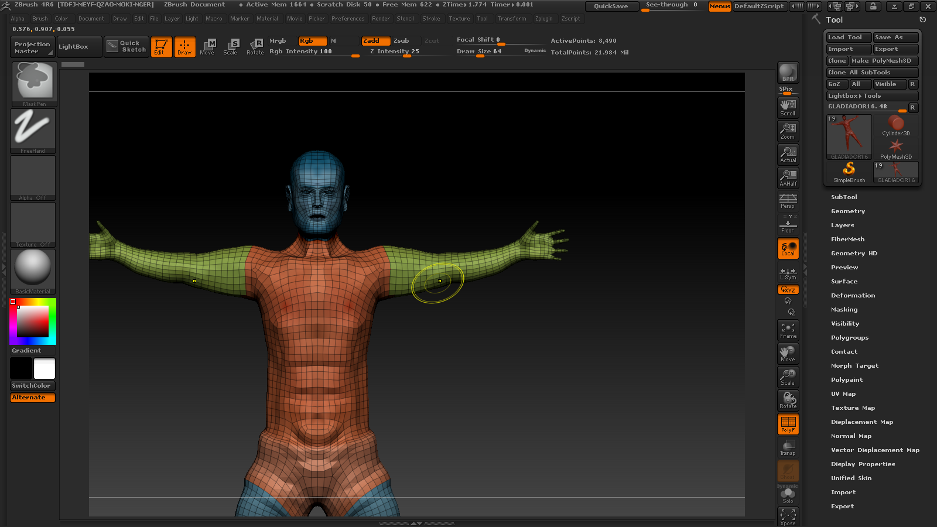Click the AAHalf view icon
This screenshot has width=937, height=527.
coord(788,177)
